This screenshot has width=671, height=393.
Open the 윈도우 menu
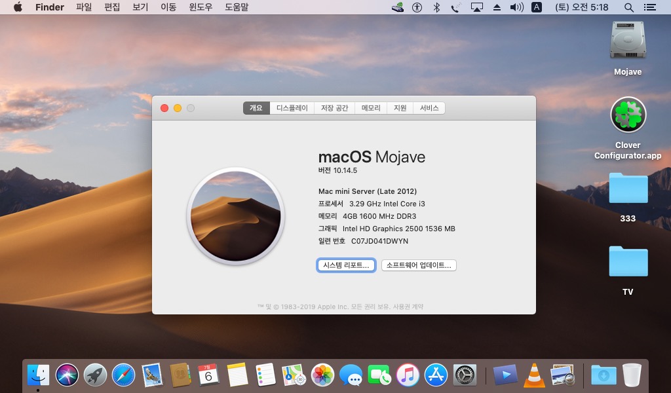pyautogui.click(x=201, y=7)
